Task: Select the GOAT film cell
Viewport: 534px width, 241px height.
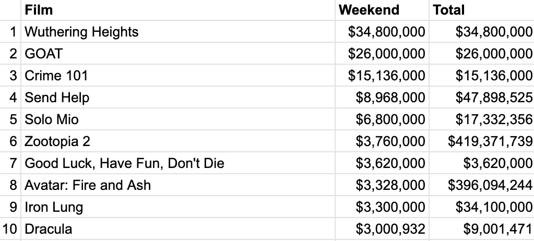Action: pos(43,54)
